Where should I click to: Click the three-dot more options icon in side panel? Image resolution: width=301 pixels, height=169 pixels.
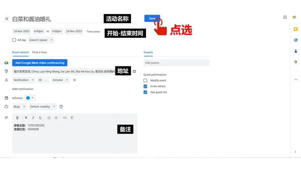point(296,79)
